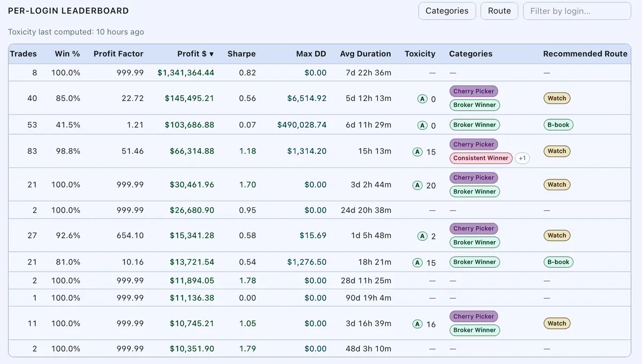
Task: Click toxicity grade A icon in $13,721.54 row
Action: 418,262
